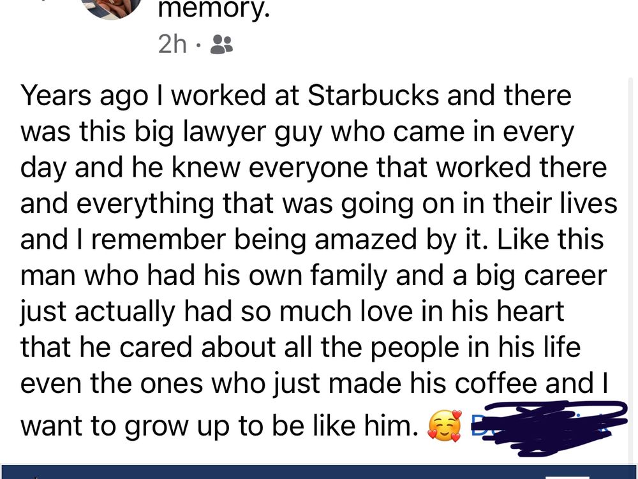638x479 pixels.
Task: Tap the line starting 'was this big lawyer'
Action: (x=297, y=133)
